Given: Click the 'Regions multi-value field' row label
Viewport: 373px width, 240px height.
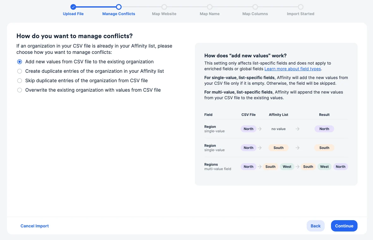Looking at the screenshot, I should [218, 167].
